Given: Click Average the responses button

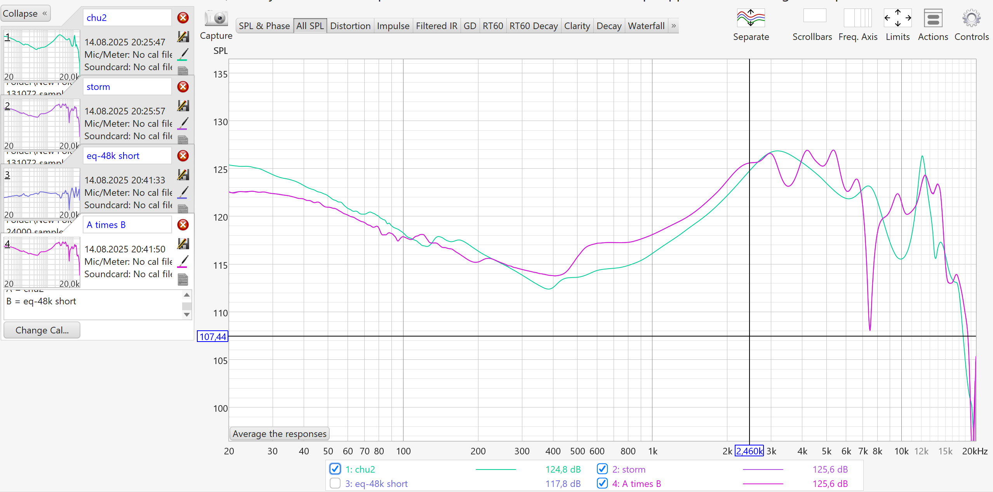Looking at the screenshot, I should (279, 434).
